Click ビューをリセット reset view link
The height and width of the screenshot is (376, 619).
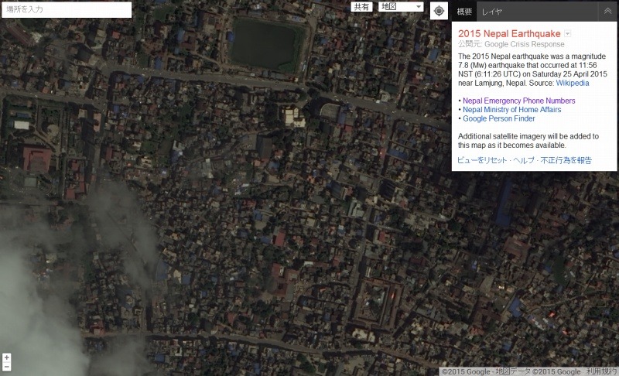(481, 160)
